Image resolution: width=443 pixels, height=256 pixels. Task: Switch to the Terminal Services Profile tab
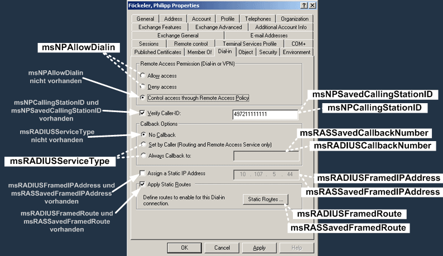(x=249, y=44)
